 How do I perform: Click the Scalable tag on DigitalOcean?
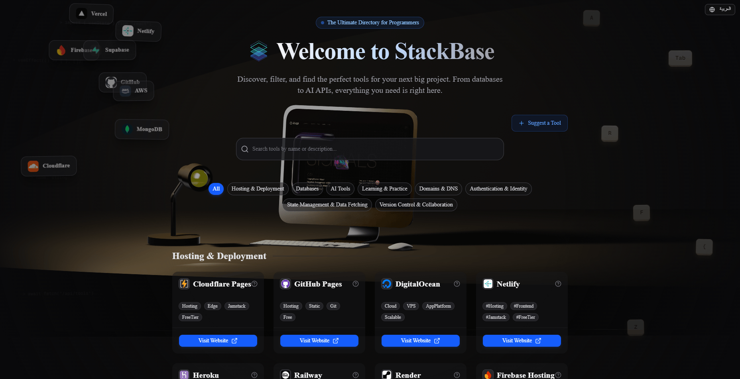(x=393, y=317)
